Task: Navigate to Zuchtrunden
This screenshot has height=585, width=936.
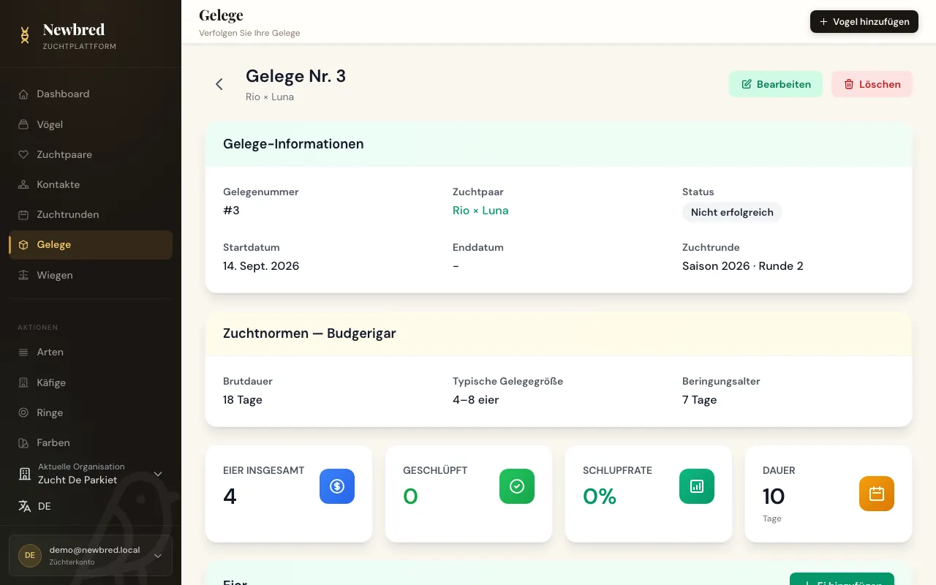Action: 91,214
